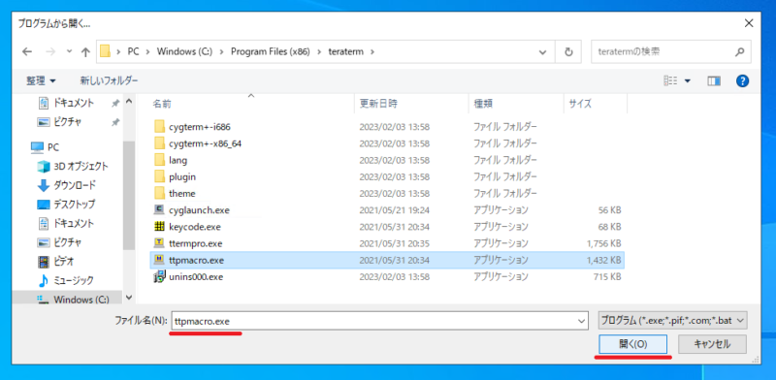Go back with the left arrow button
The height and width of the screenshot is (380, 776).
click(27, 51)
